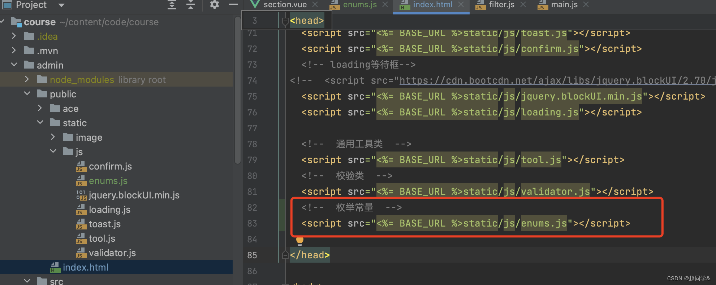Screen dimensions: 716x285
Task: Expand the src folder
Action: (x=27, y=281)
